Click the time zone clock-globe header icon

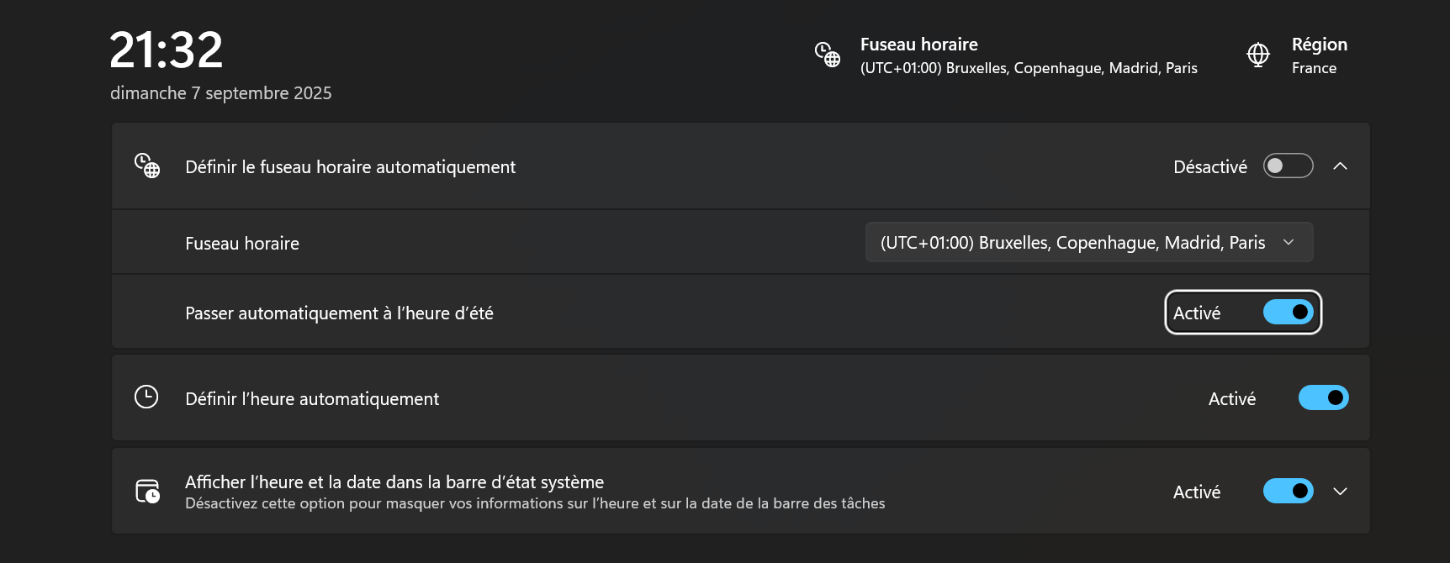tap(827, 55)
